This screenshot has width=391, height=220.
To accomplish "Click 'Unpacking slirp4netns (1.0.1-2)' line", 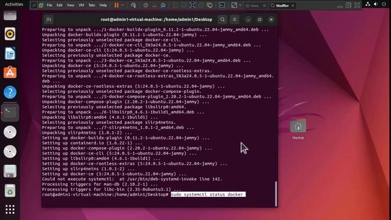I will [87, 133].
